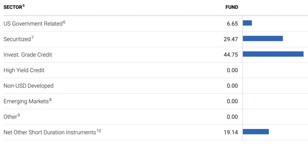Click the US Government Related blue bar
Image resolution: width=308 pixels, height=144 pixels.
247,23
